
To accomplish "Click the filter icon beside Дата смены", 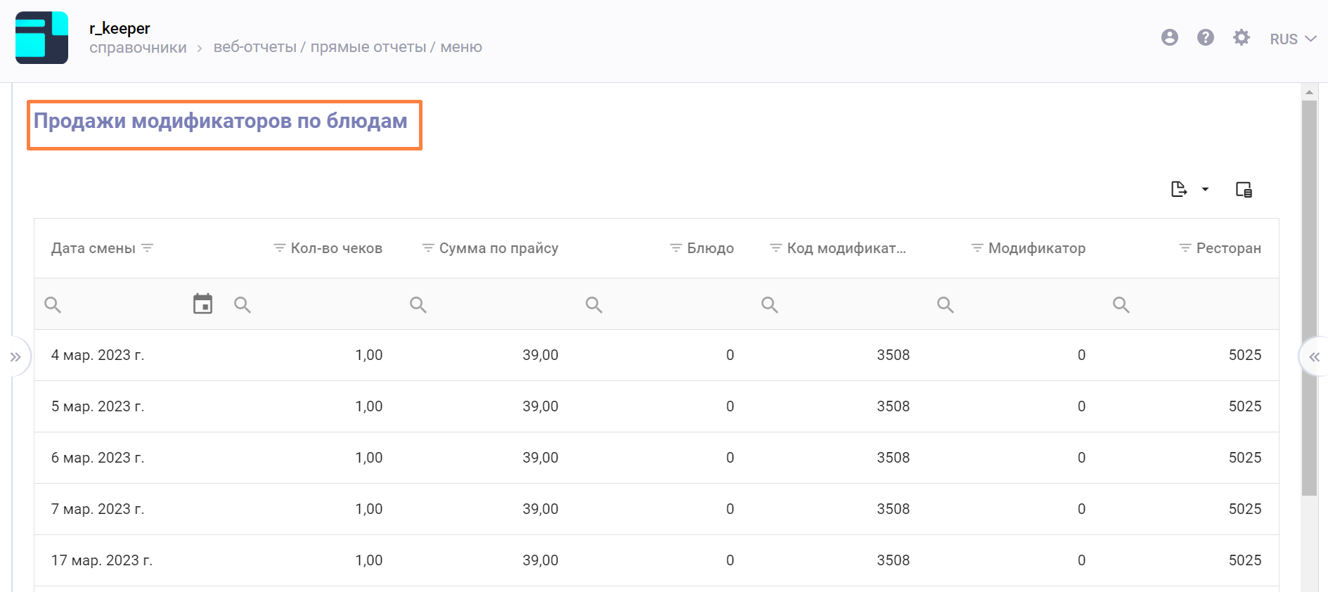I will pyautogui.click(x=148, y=248).
